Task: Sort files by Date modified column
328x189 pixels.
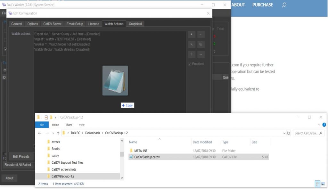Action: (x=202, y=142)
